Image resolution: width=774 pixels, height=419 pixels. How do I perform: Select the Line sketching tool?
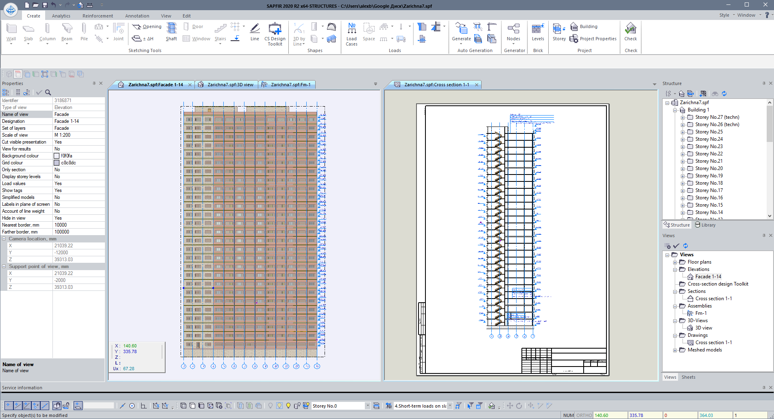click(x=255, y=33)
